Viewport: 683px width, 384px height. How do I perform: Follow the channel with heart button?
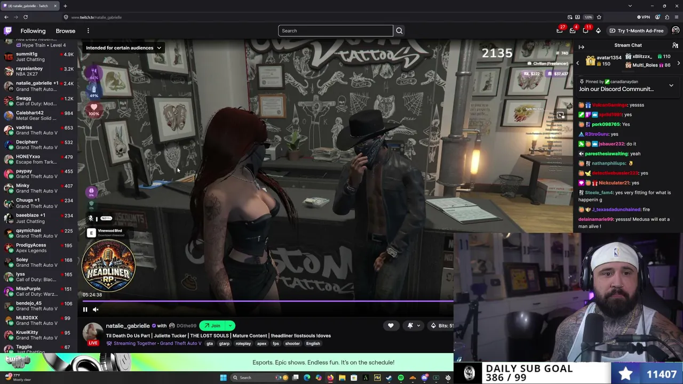tap(391, 325)
